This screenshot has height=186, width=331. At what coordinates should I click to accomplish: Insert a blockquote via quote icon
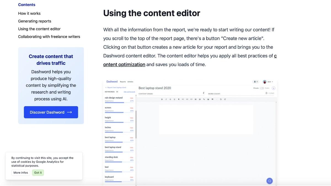[212, 99]
